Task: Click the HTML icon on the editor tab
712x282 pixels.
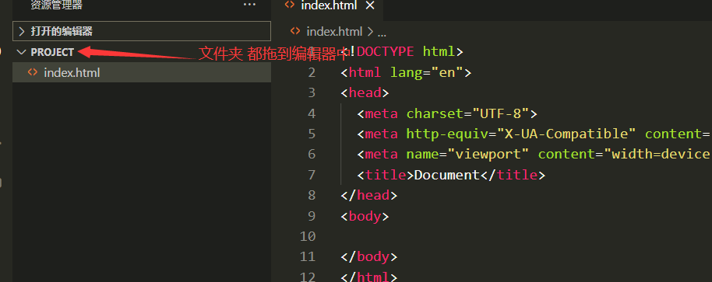Action: coord(289,5)
